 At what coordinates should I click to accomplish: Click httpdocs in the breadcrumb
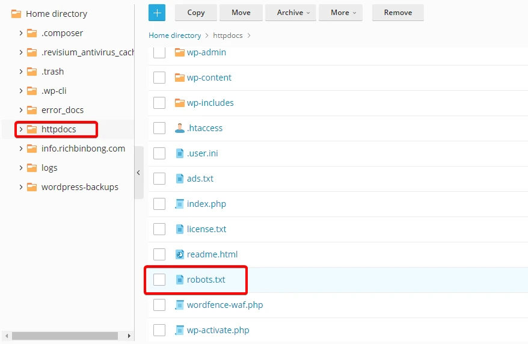pyautogui.click(x=228, y=35)
